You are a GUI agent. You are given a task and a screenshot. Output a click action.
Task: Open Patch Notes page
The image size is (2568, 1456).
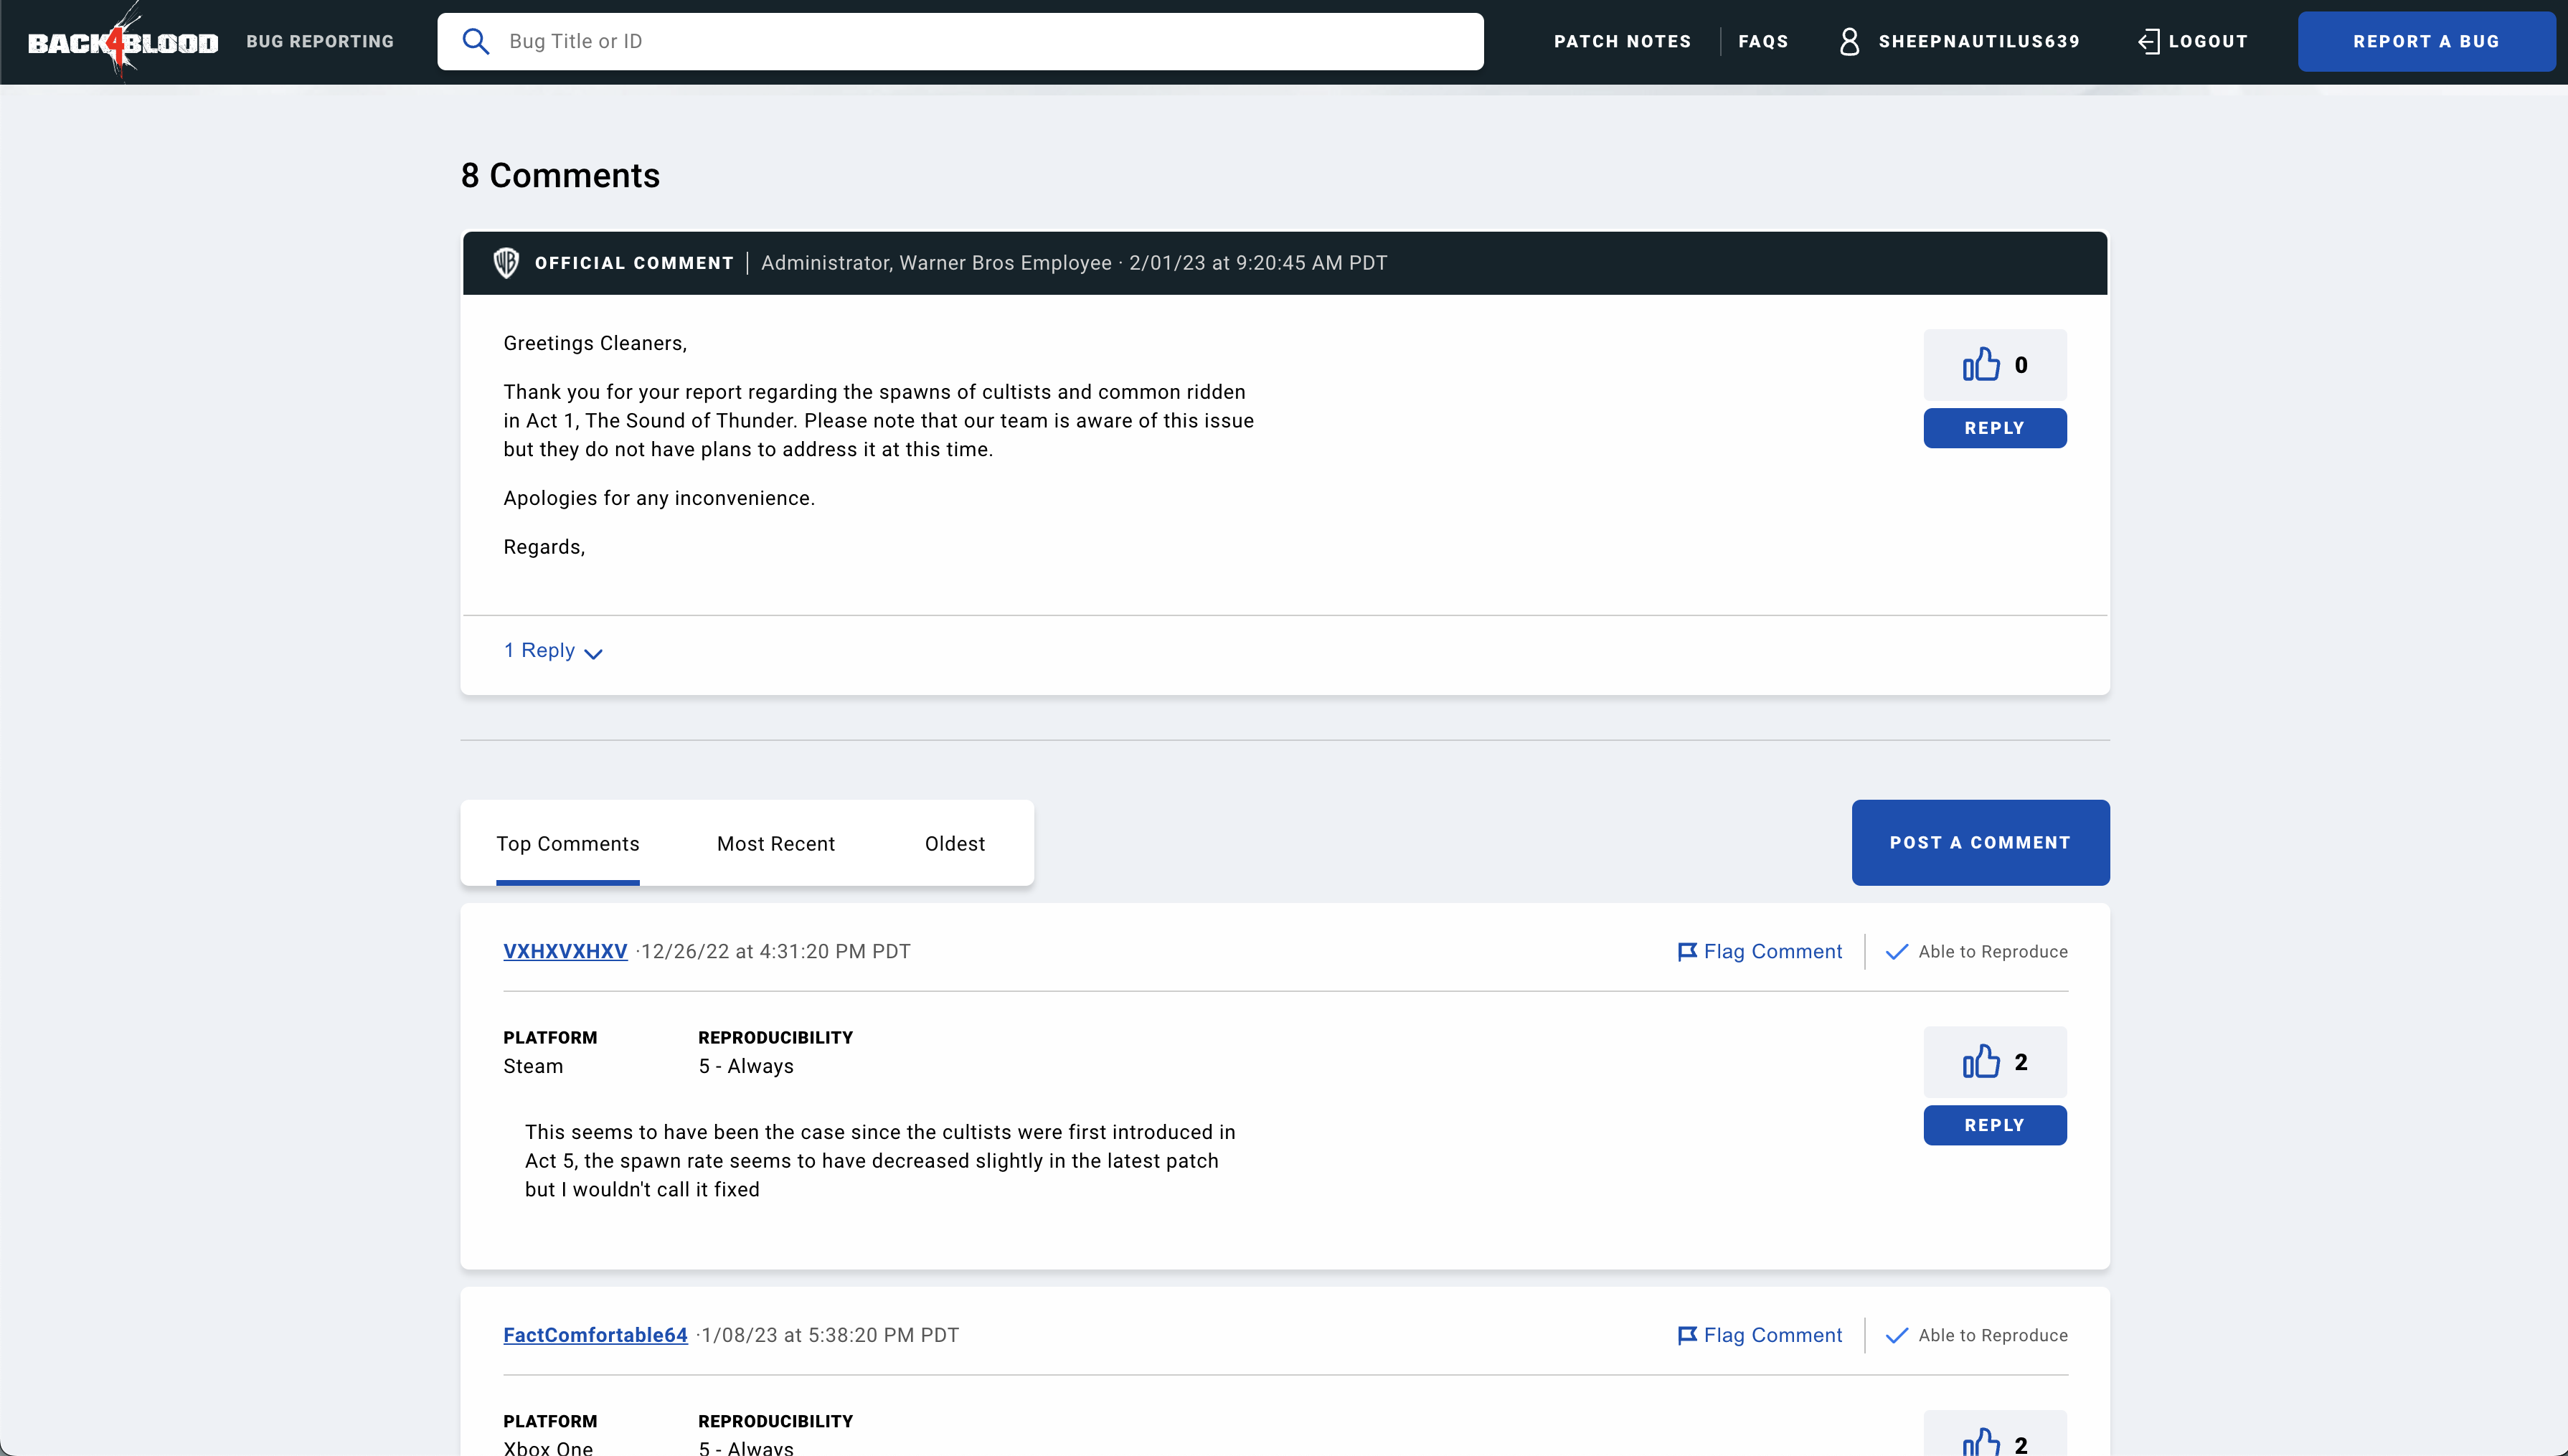pos(1622,41)
